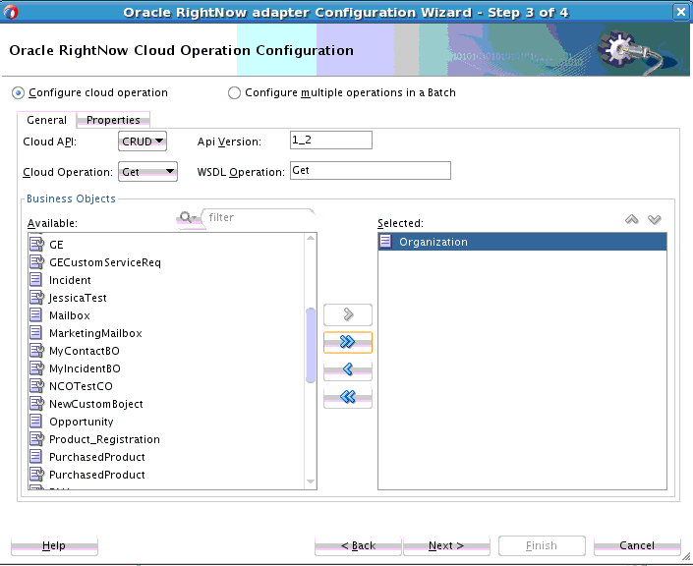Click the add-all double right arrow button
The height and width of the screenshot is (566, 693).
tap(348, 342)
